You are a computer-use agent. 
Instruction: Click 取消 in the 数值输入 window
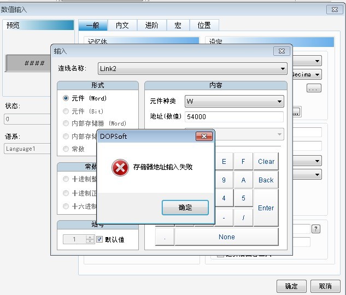325,286
